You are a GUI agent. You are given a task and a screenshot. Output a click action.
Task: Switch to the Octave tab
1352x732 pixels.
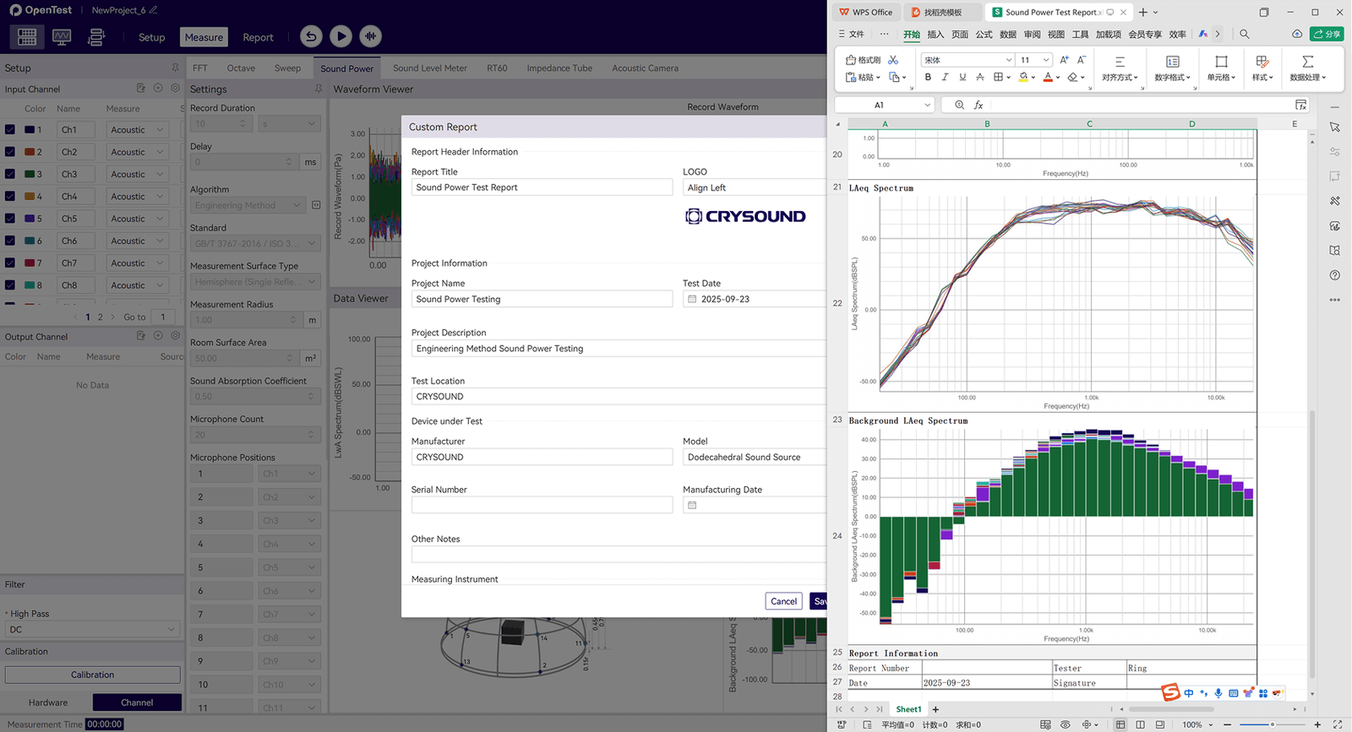241,68
